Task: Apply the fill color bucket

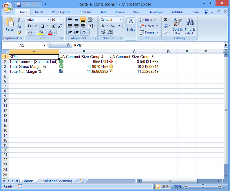Action: click(40, 32)
